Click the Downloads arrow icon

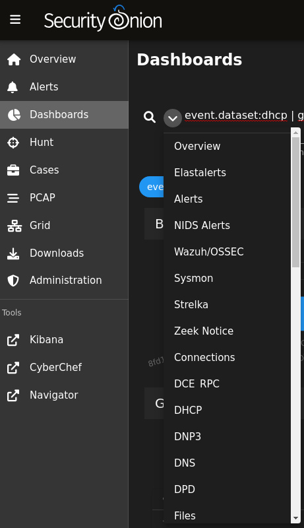[x=13, y=253]
